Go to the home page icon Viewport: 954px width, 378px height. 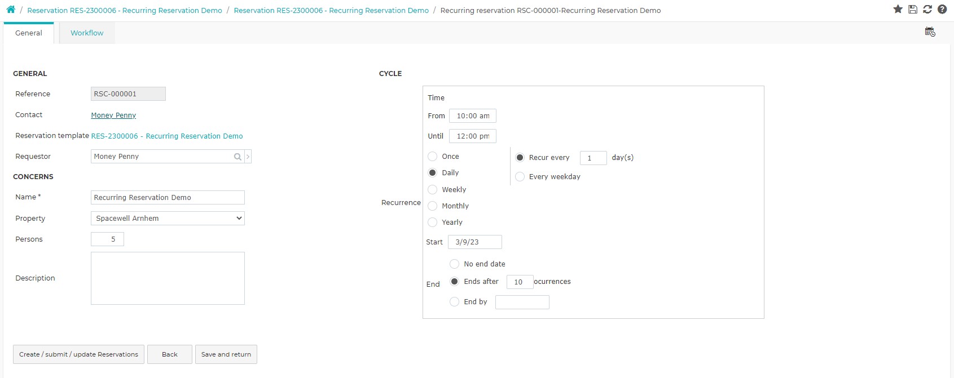pos(11,10)
